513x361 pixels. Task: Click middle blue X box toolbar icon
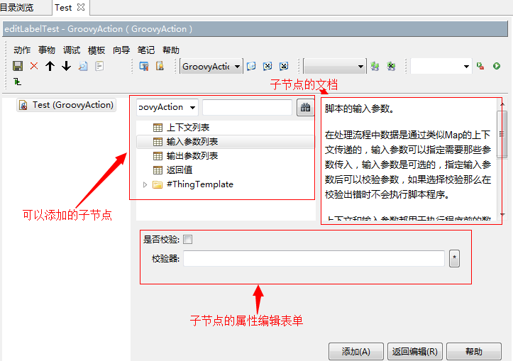pyautogui.click(x=267, y=67)
